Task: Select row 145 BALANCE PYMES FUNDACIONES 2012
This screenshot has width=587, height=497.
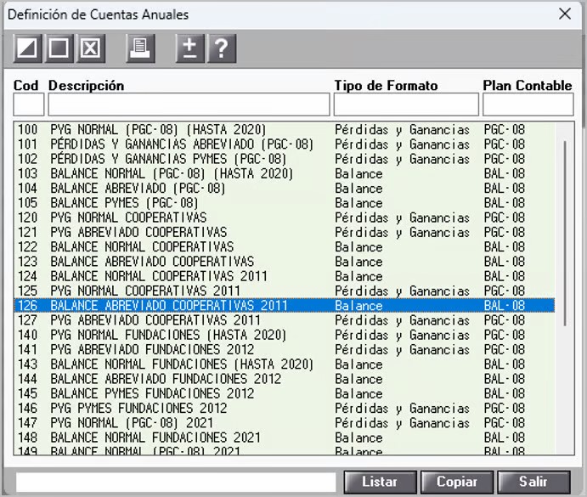Action: pyautogui.click(x=285, y=393)
